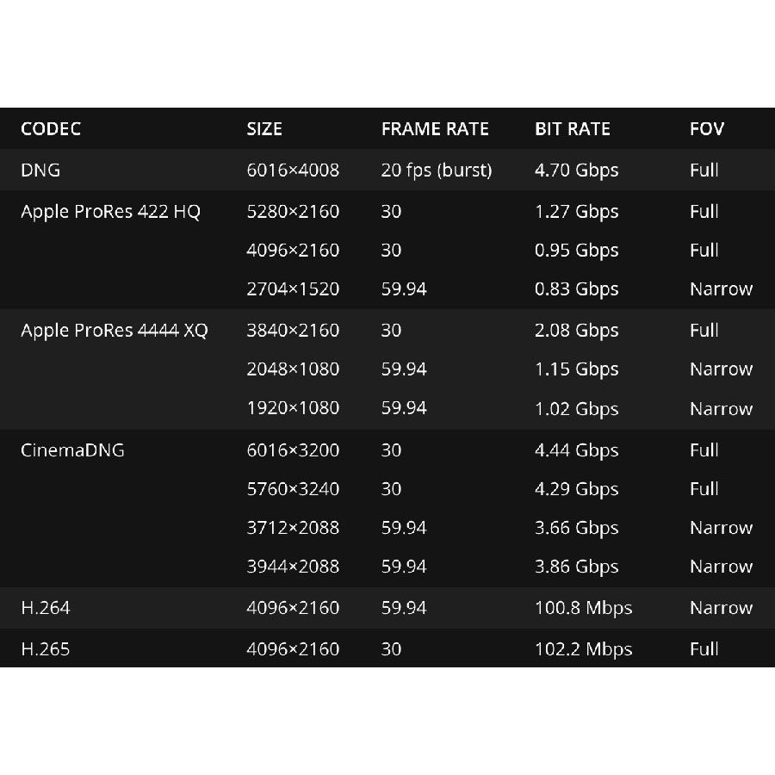Click the H.265 codec label
Image resolution: width=775 pixels, height=775 pixels.
tap(46, 649)
